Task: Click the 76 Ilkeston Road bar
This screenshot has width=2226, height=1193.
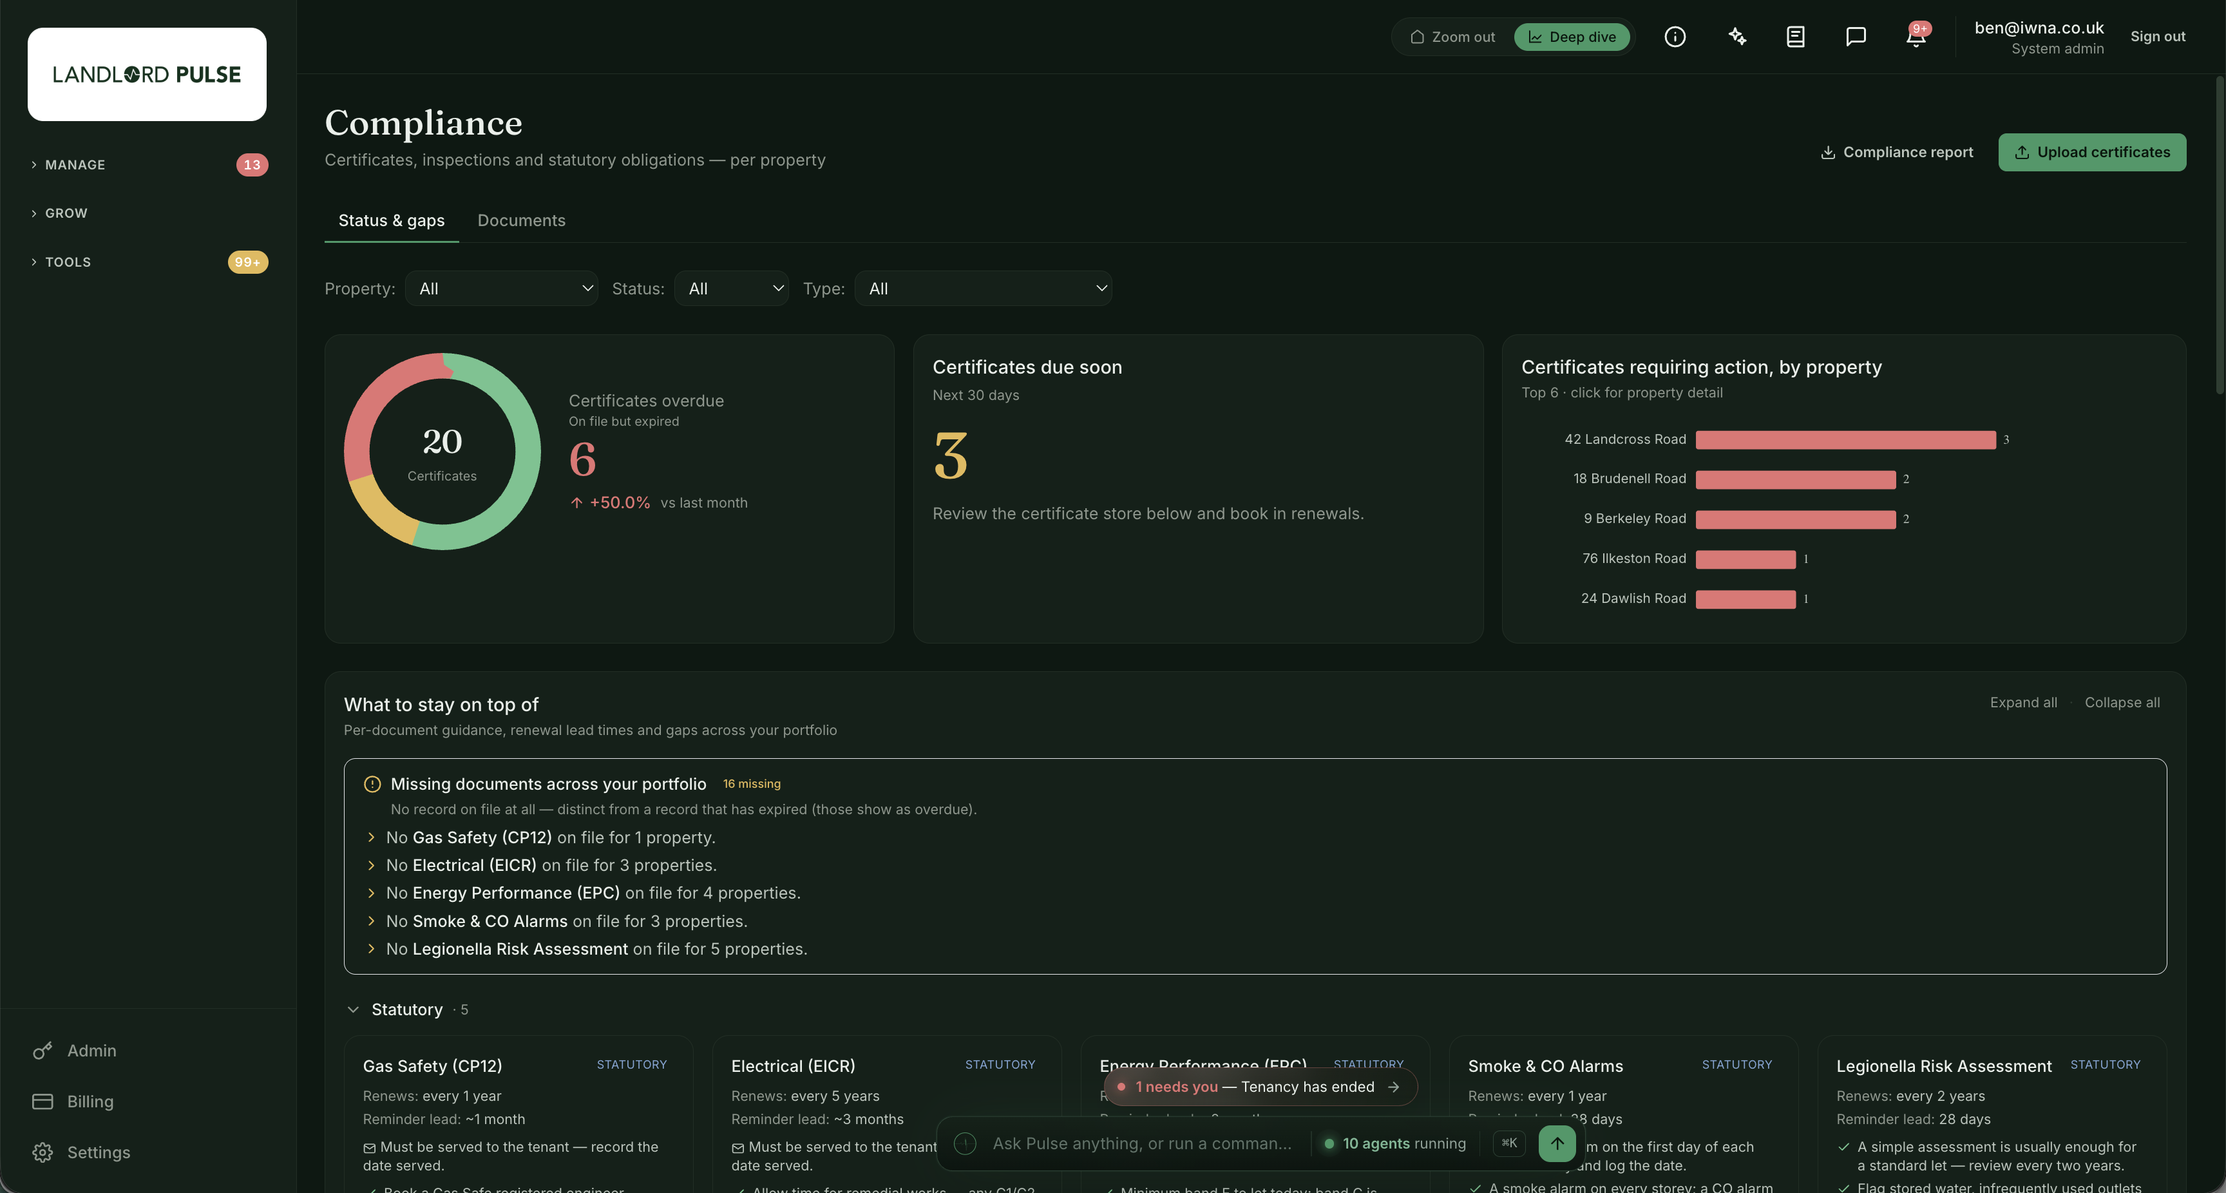Action: coord(1746,559)
